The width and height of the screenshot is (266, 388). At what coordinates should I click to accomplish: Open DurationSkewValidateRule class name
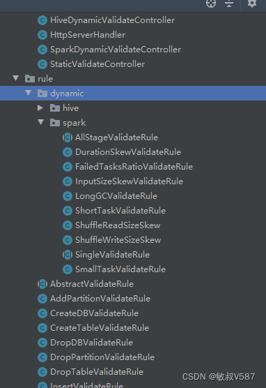pyautogui.click(x=128, y=152)
